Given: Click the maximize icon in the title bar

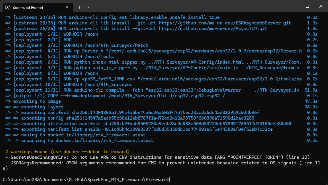Looking at the screenshot, I should click(x=307, y=6).
